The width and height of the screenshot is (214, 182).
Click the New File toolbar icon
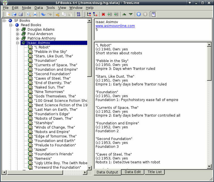click(8, 14)
